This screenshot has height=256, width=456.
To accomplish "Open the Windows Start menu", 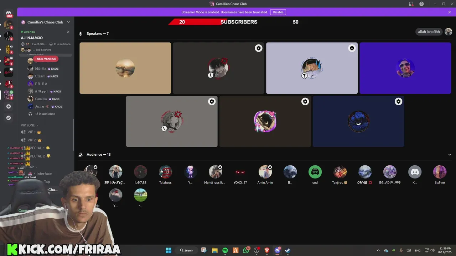I will (169, 250).
